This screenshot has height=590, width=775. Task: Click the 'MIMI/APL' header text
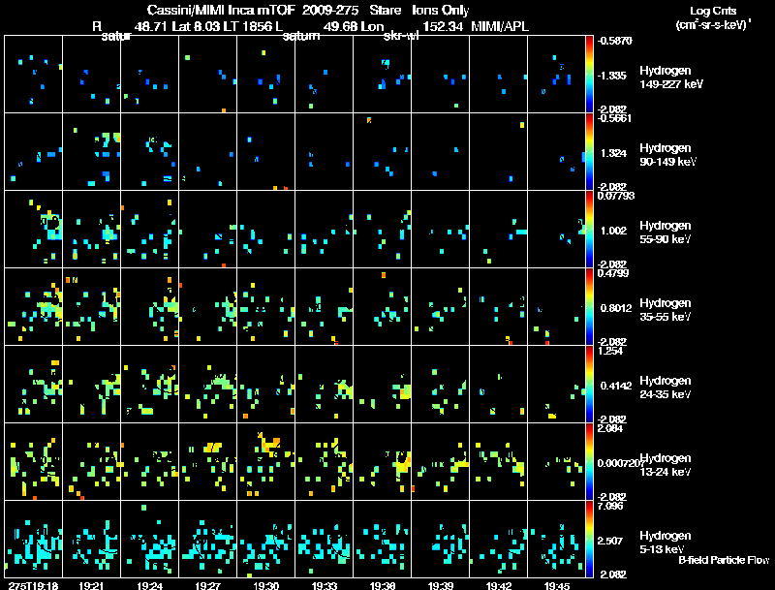point(500,26)
